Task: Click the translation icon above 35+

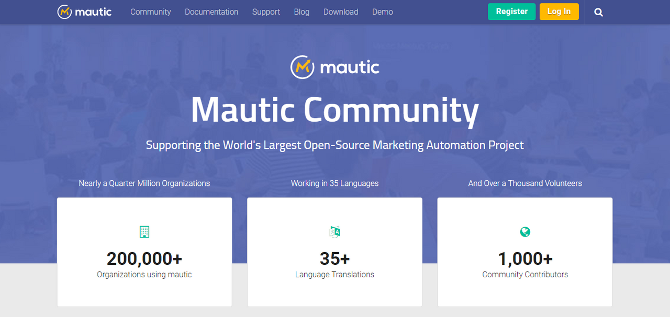Action: [x=335, y=232]
